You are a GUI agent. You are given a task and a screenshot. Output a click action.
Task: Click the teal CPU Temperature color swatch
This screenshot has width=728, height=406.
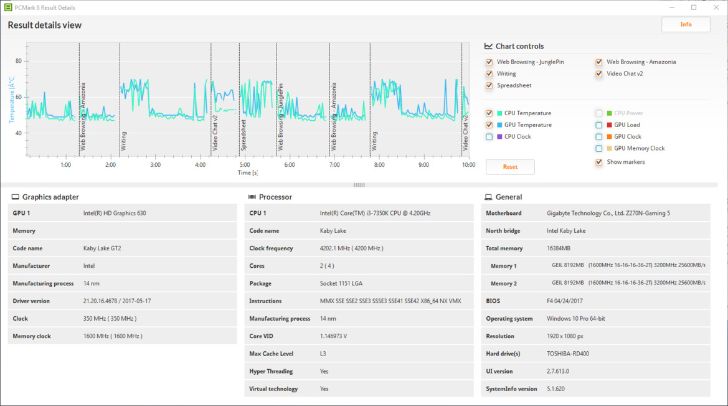tap(499, 113)
